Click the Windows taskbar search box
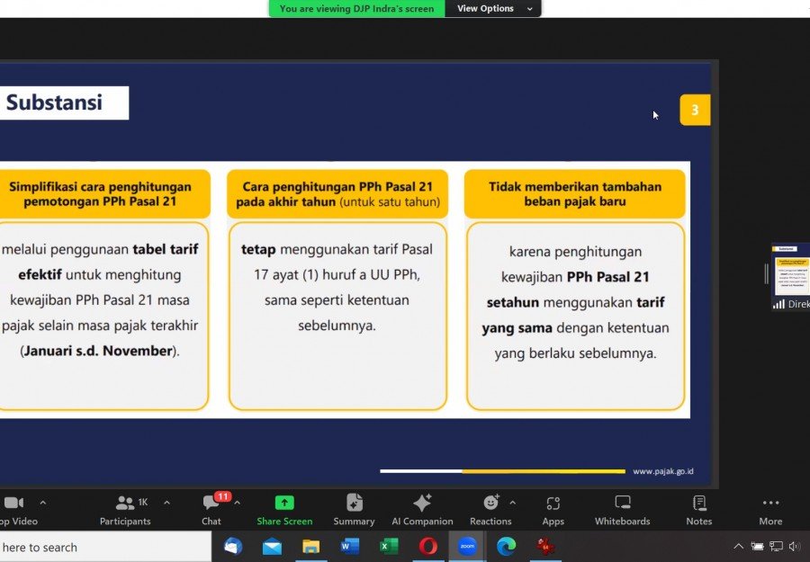Image resolution: width=810 pixels, height=562 pixels. point(99,547)
